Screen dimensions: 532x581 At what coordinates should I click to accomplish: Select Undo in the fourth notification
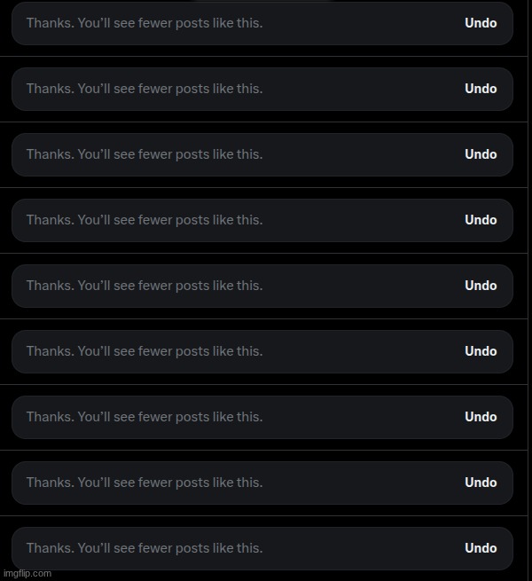point(481,220)
